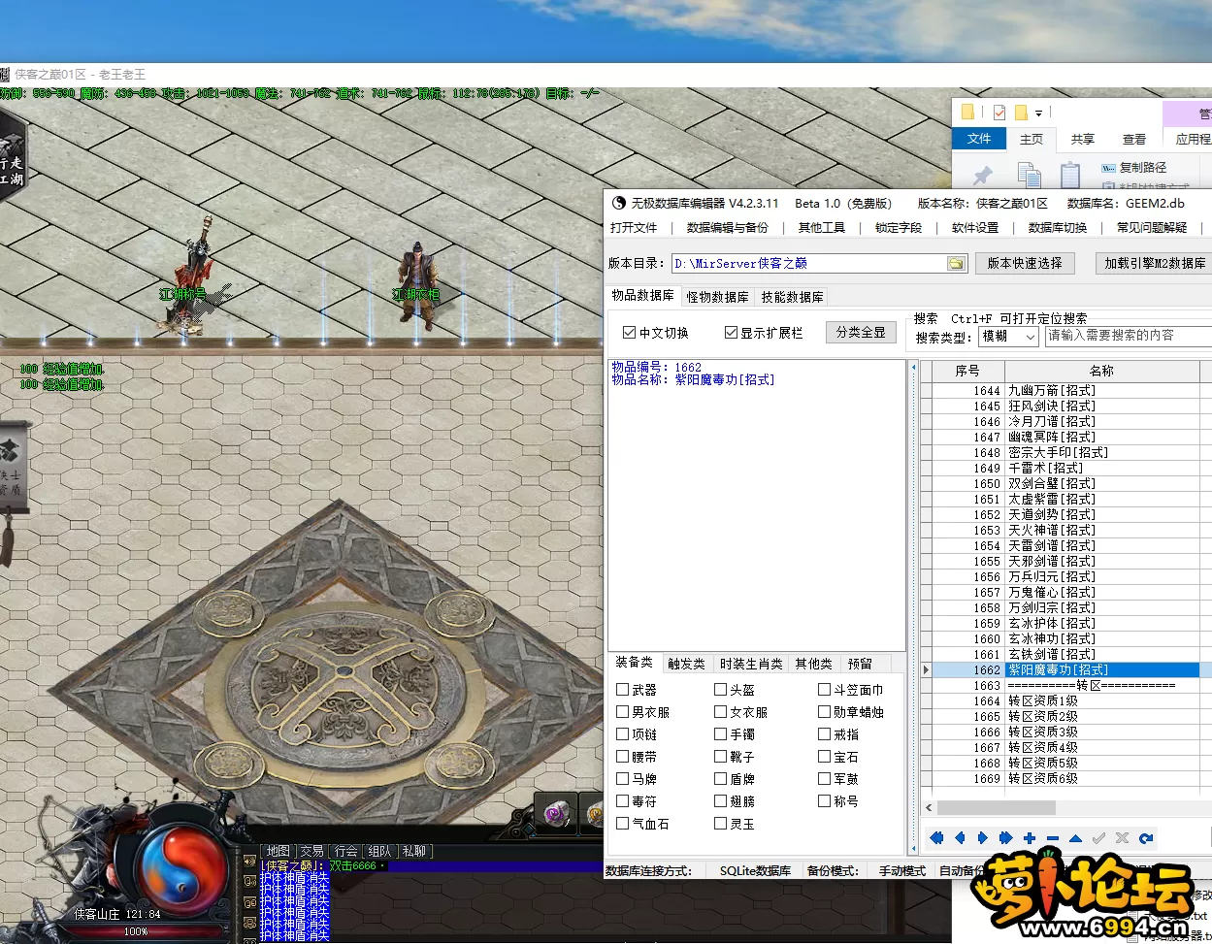Screen dimensions: 1212x944
Task: Go to previous record arrow
Action: click(x=960, y=838)
